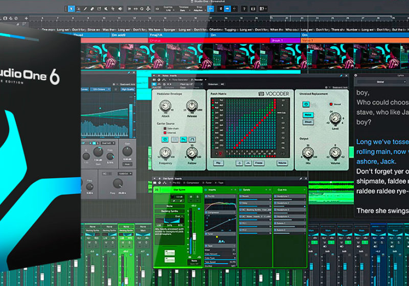This screenshot has height=286, width=409.
Task: Switch to Compressor insert tab
Action: click(x=191, y=183)
